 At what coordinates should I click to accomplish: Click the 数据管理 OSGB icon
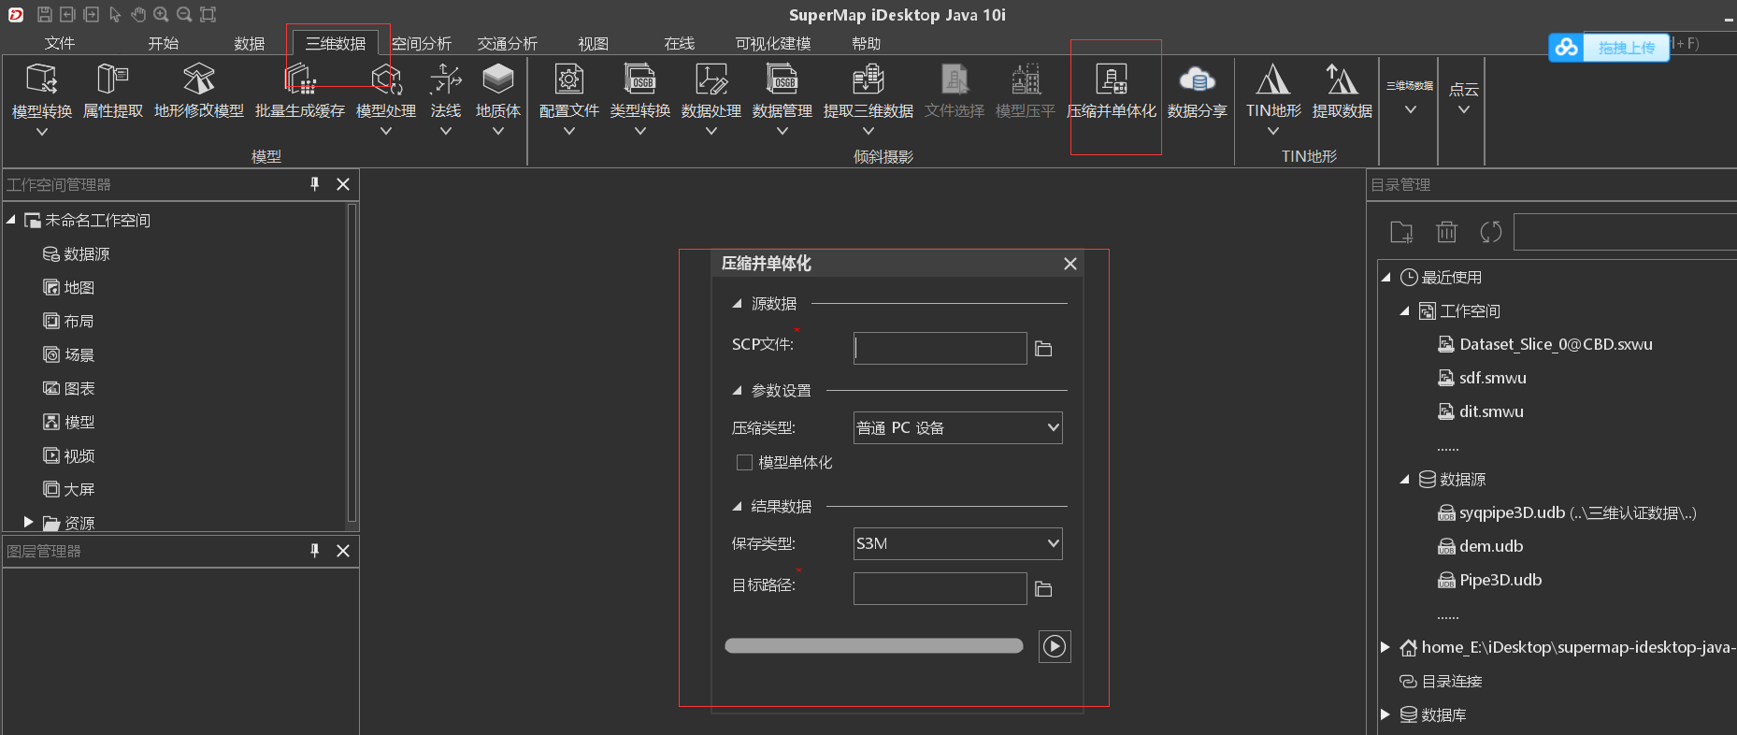(x=782, y=79)
